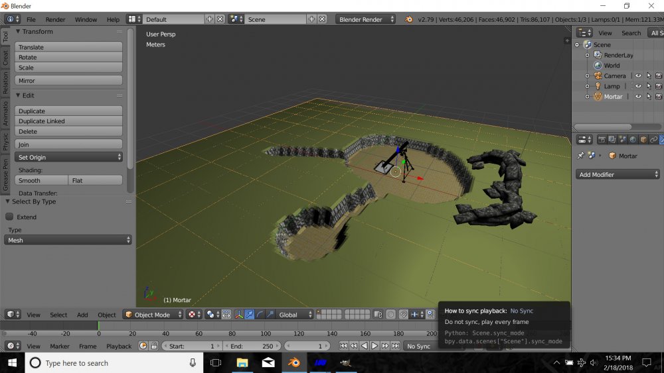The width and height of the screenshot is (664, 373).
Task: Collapse the Scene tree in Outliner
Action: tap(577, 44)
